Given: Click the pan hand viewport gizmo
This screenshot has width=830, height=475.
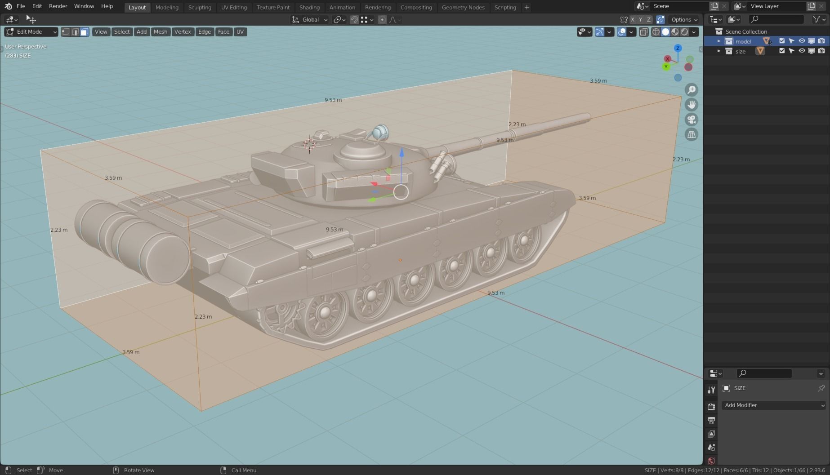Looking at the screenshot, I should point(692,105).
